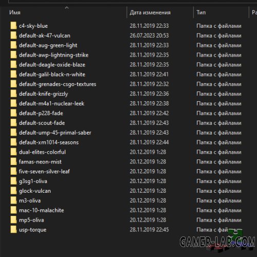The height and width of the screenshot is (257, 257).
Task: Click folder icon for default-galil-black-n-white
Action: tap(13, 75)
